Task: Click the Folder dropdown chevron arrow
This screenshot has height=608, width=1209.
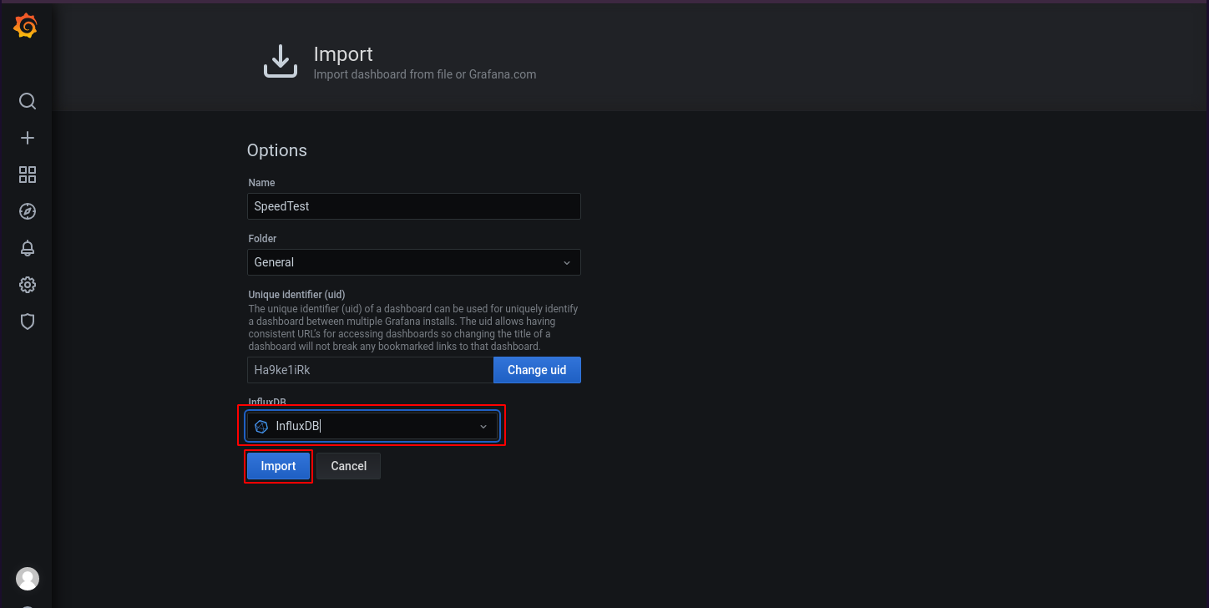Action: (566, 262)
